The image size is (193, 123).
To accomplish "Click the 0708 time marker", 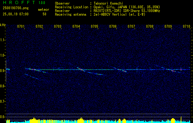I will pyautogui.click(x=150, y=26).
